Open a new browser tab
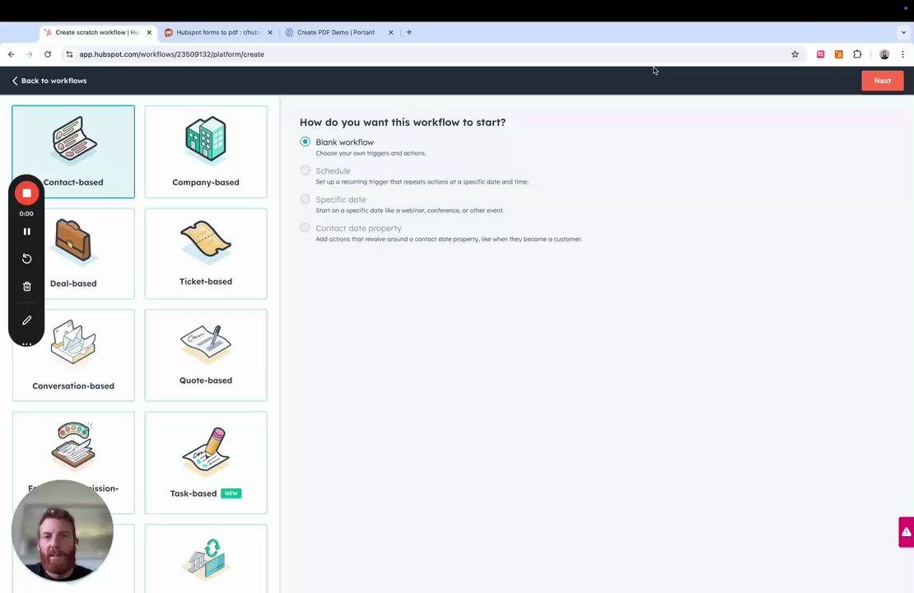Viewport: 914px width, 593px height. click(x=409, y=33)
